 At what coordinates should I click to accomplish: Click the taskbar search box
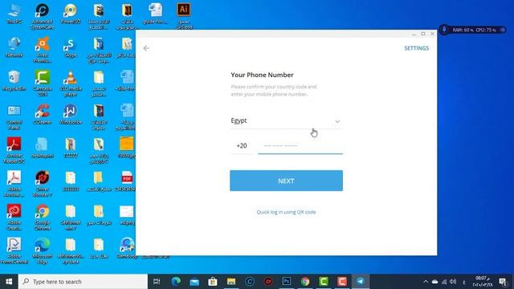click(83, 282)
